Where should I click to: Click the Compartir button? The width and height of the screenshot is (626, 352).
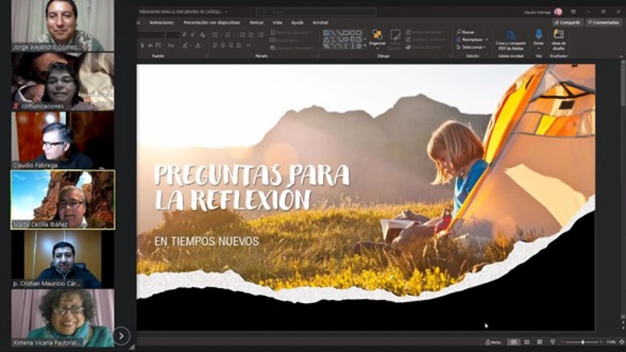pos(567,23)
